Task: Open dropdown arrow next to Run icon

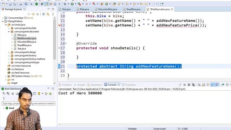Action: (x=75, y=4)
